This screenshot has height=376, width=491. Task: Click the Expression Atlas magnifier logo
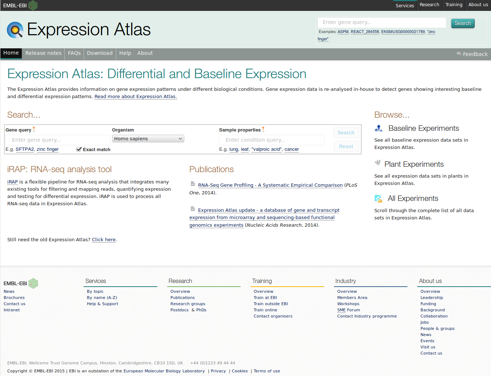pos(15,30)
